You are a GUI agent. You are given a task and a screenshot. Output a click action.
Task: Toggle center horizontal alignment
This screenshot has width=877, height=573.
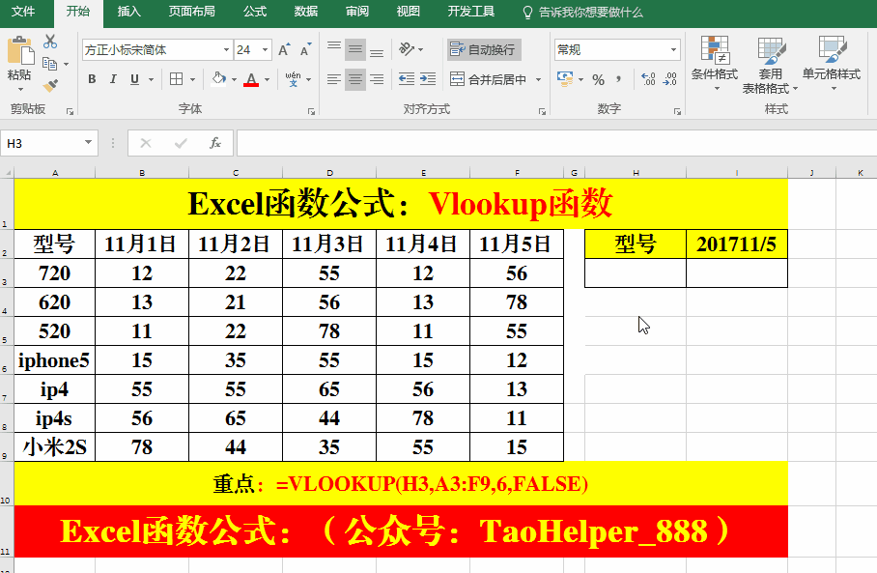pos(355,79)
